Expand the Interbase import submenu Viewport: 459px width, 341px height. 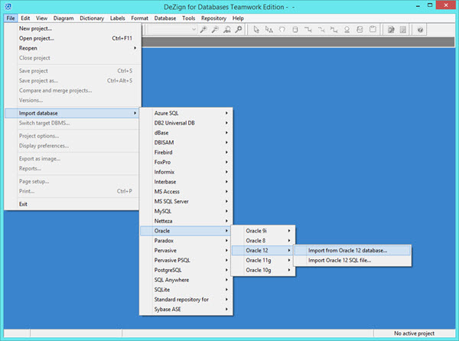[186, 182]
